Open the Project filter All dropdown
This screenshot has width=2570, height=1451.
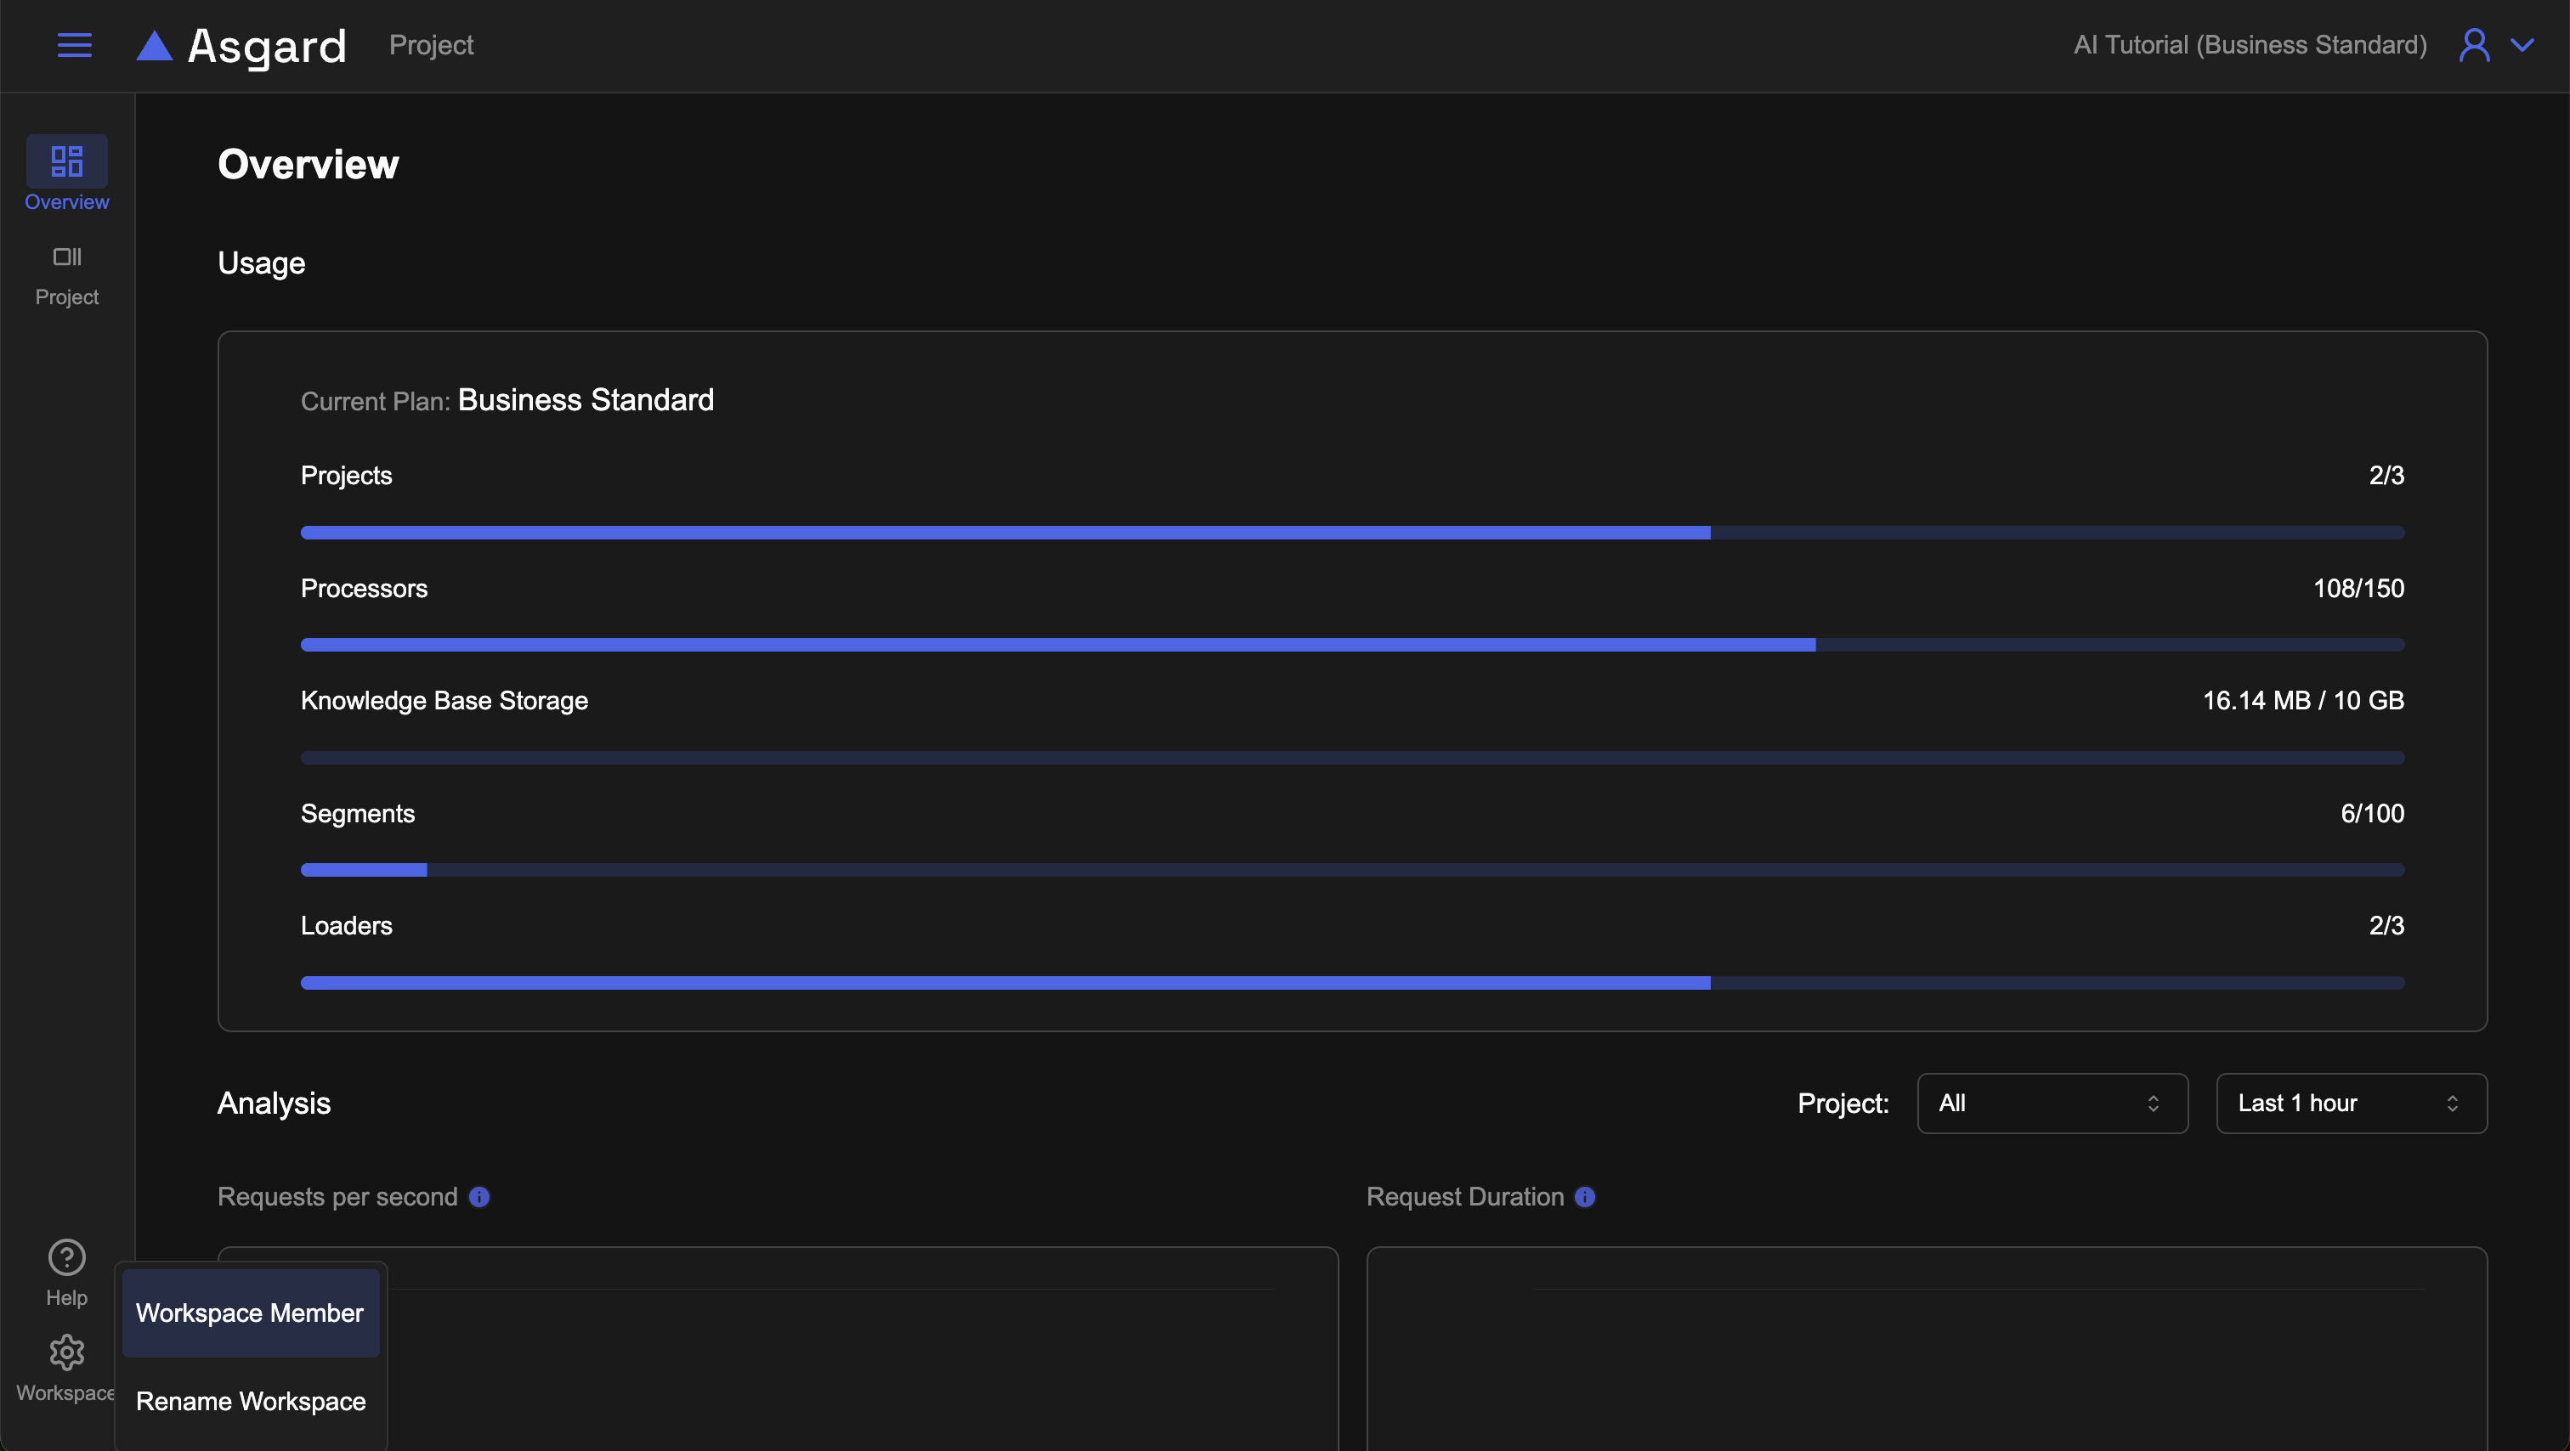click(2052, 1103)
